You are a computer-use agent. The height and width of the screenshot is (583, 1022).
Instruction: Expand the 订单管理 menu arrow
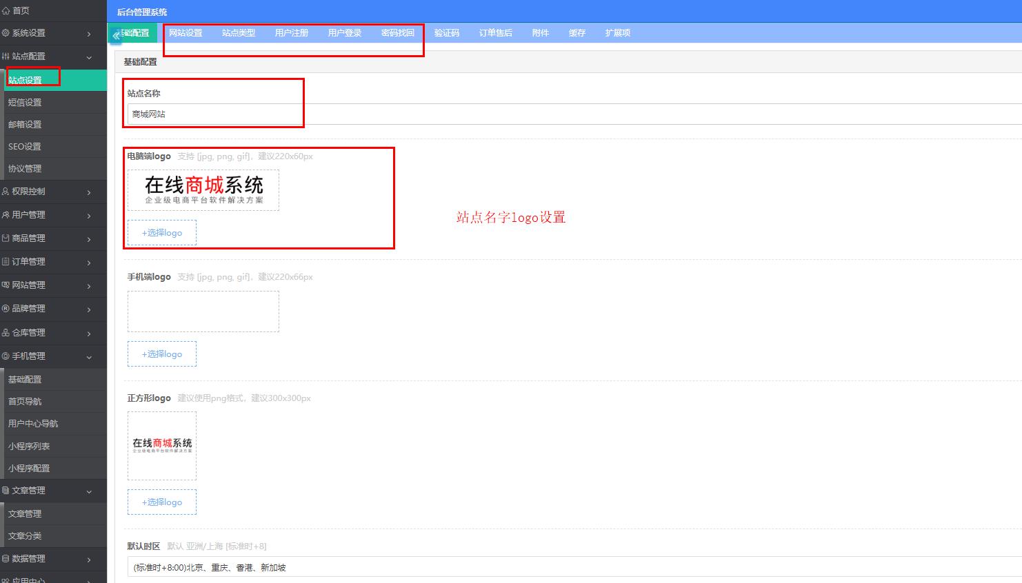[x=89, y=263]
